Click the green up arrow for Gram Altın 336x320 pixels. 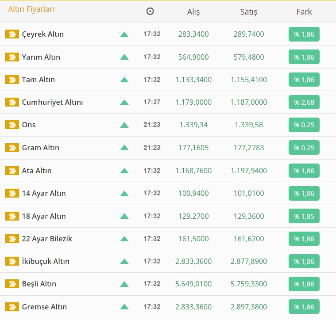[x=124, y=148]
